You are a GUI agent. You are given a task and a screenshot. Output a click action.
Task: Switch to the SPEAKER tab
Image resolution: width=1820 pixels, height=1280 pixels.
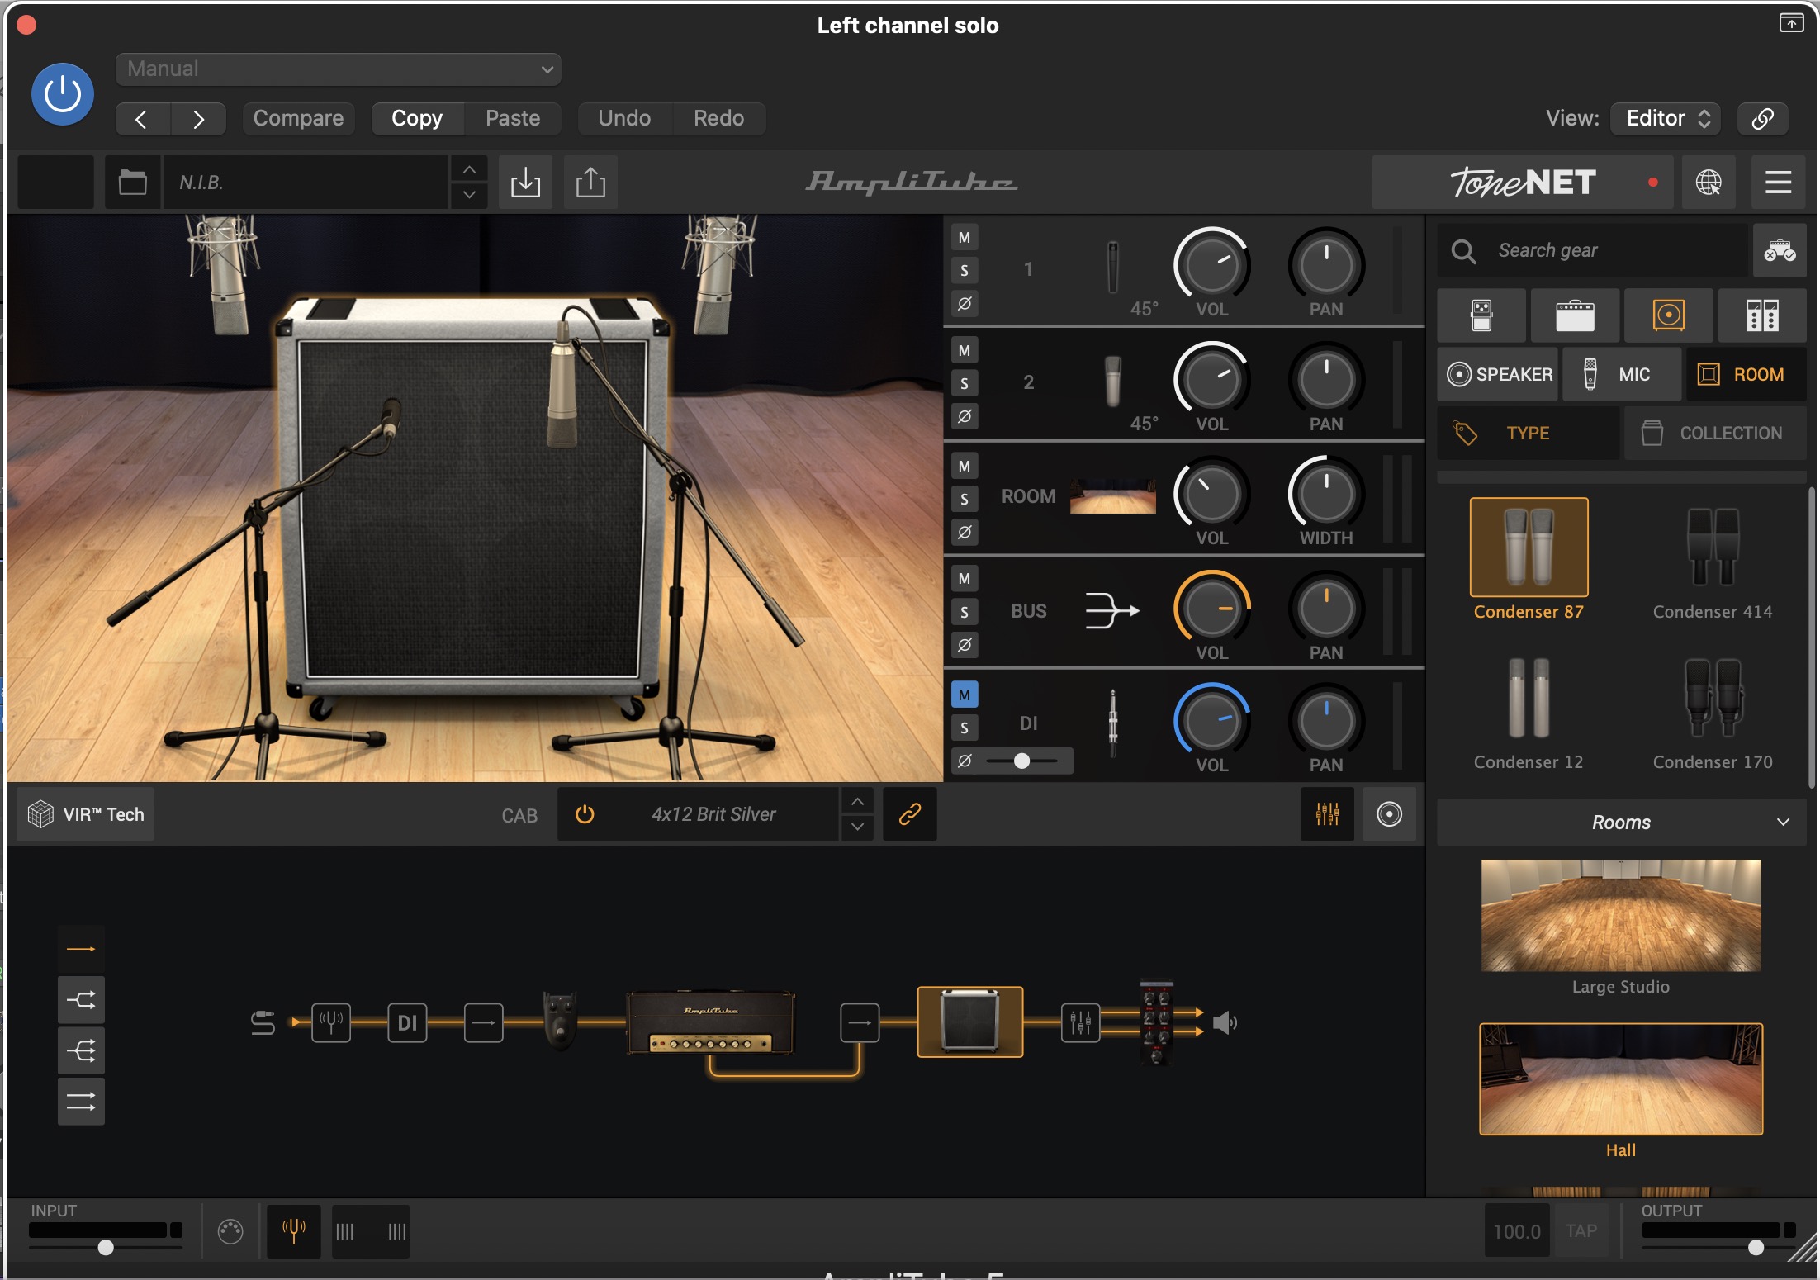(x=1498, y=375)
